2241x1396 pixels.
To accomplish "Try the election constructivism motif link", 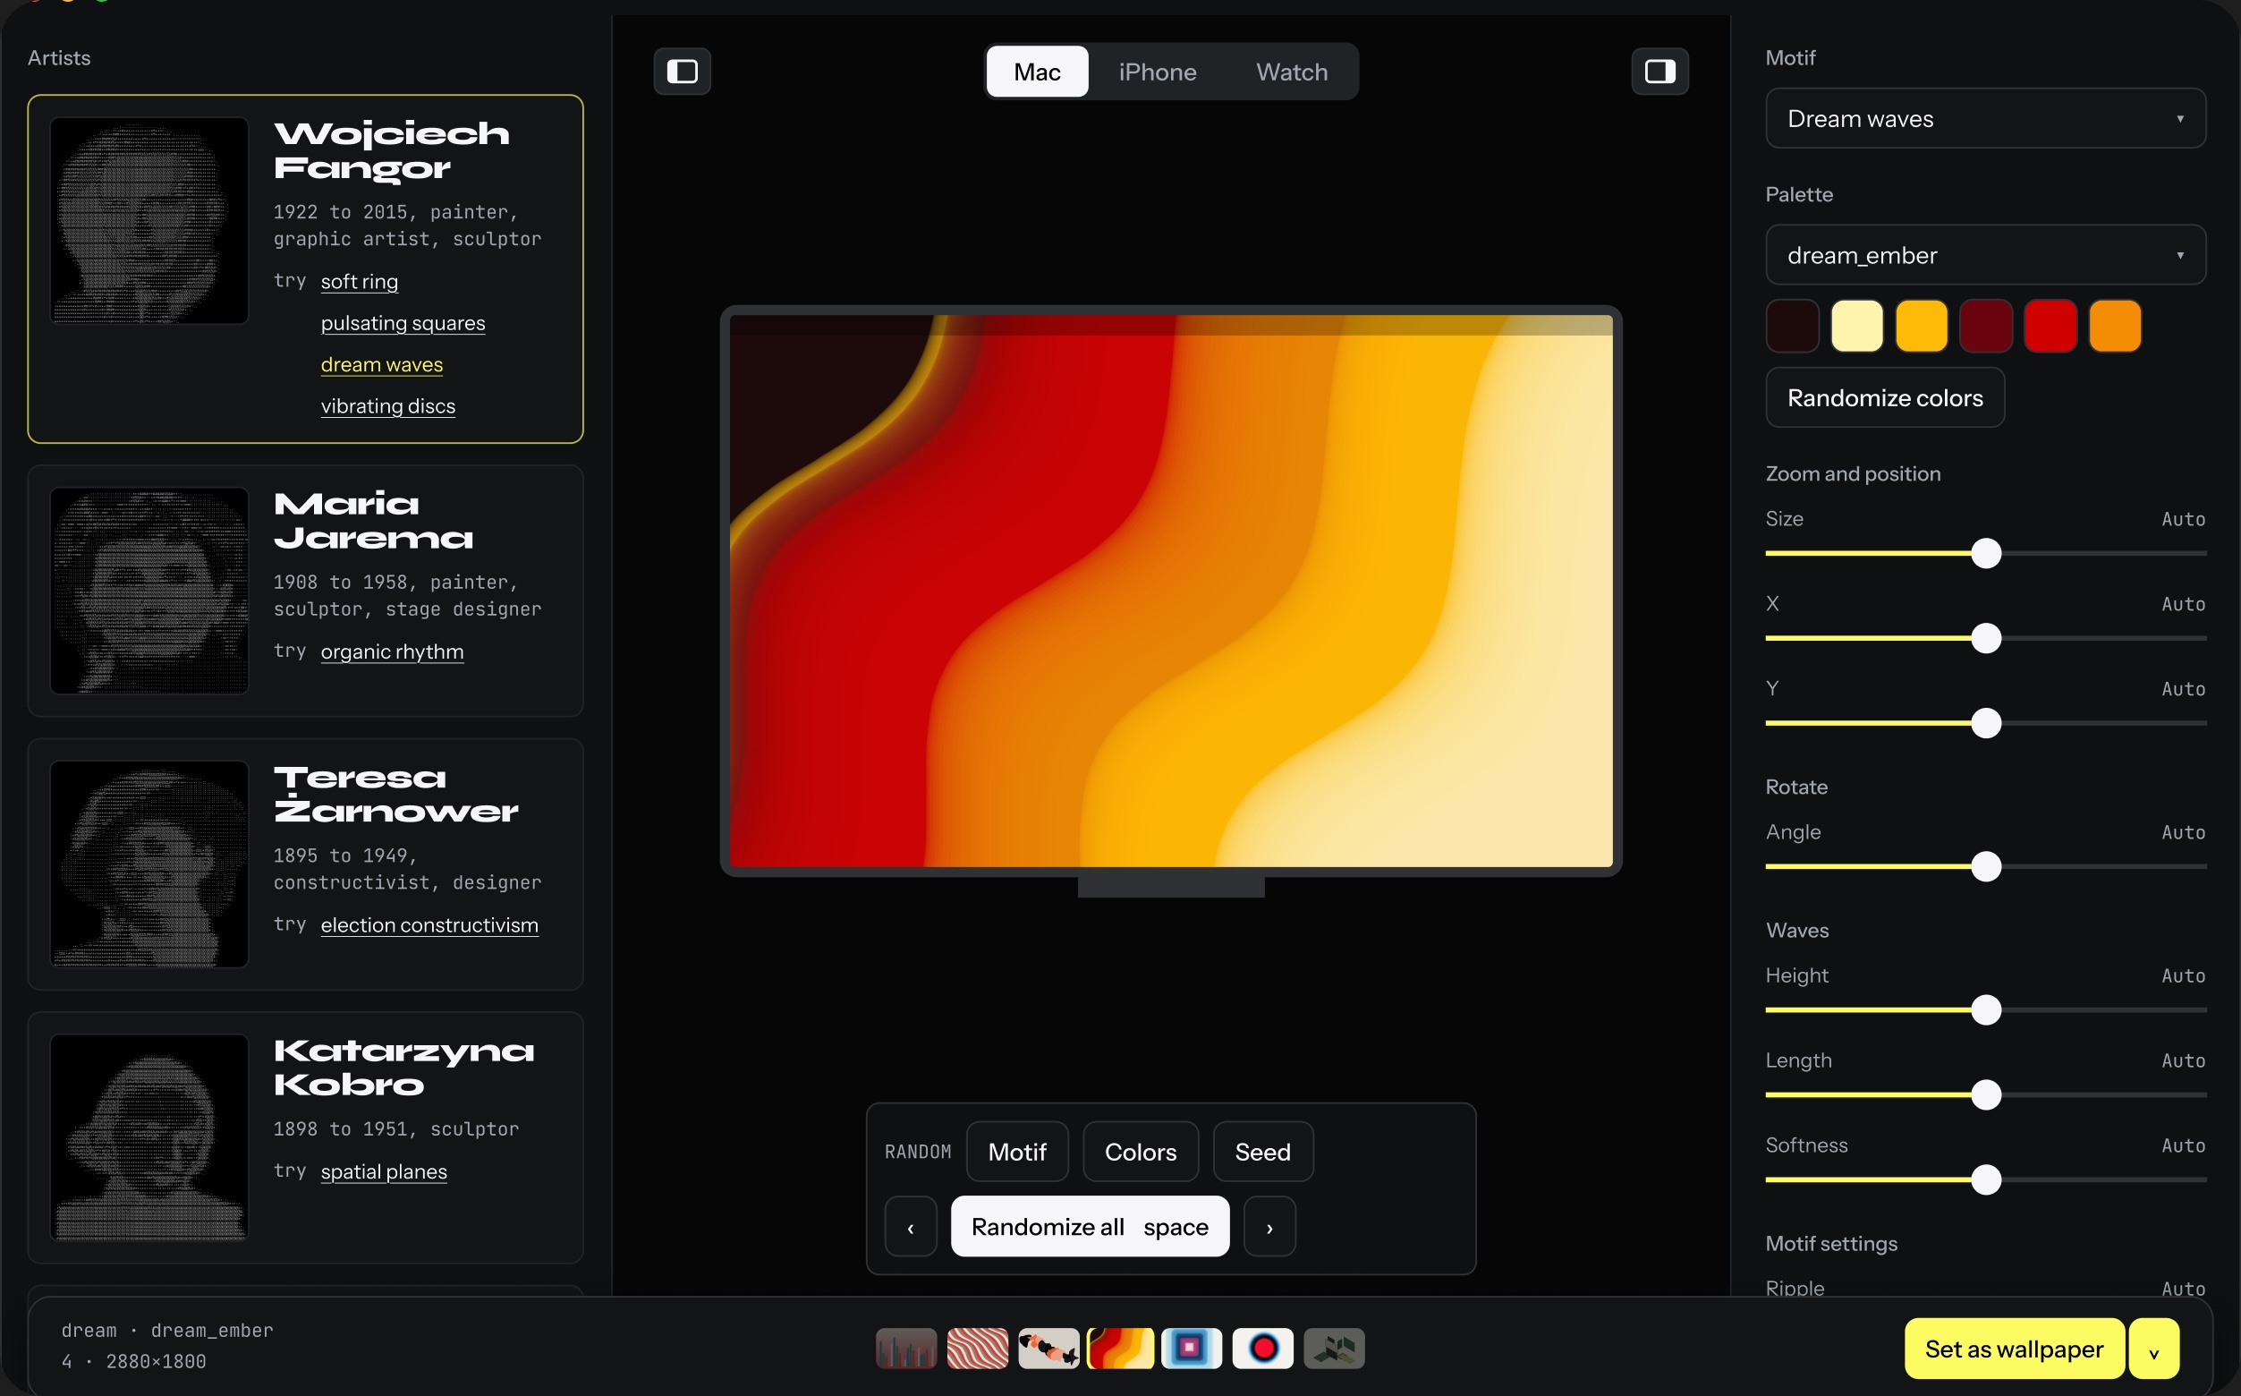I will 429,924.
